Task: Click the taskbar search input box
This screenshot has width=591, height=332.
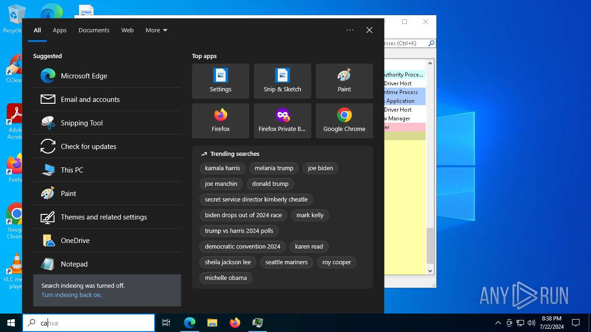Action: (89, 323)
